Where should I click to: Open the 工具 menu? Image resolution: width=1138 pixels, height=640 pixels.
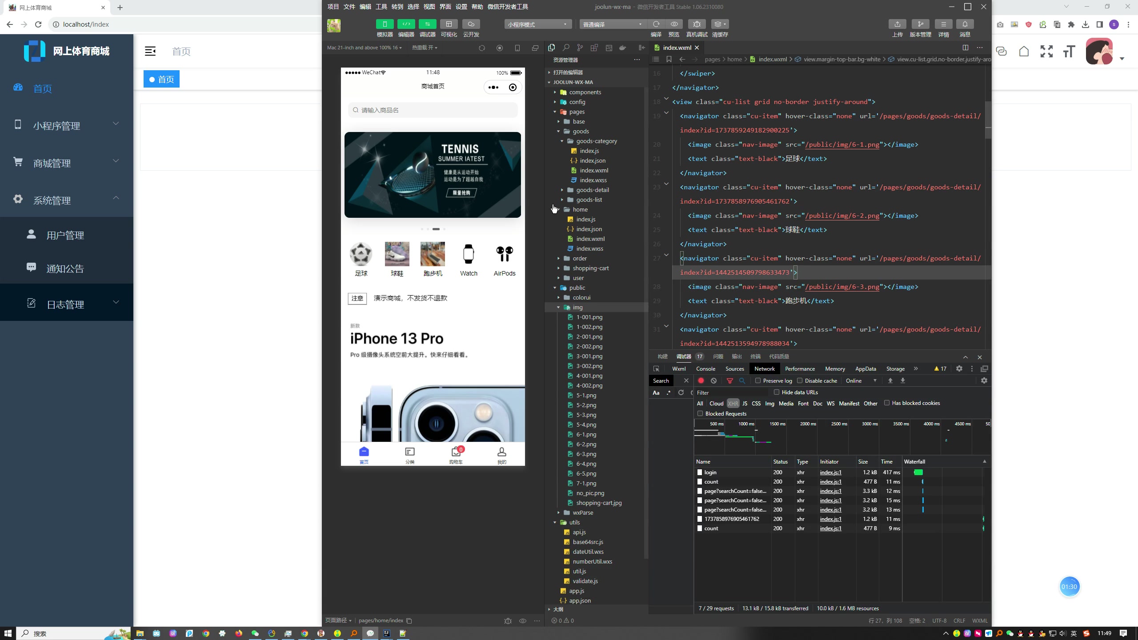click(x=381, y=7)
